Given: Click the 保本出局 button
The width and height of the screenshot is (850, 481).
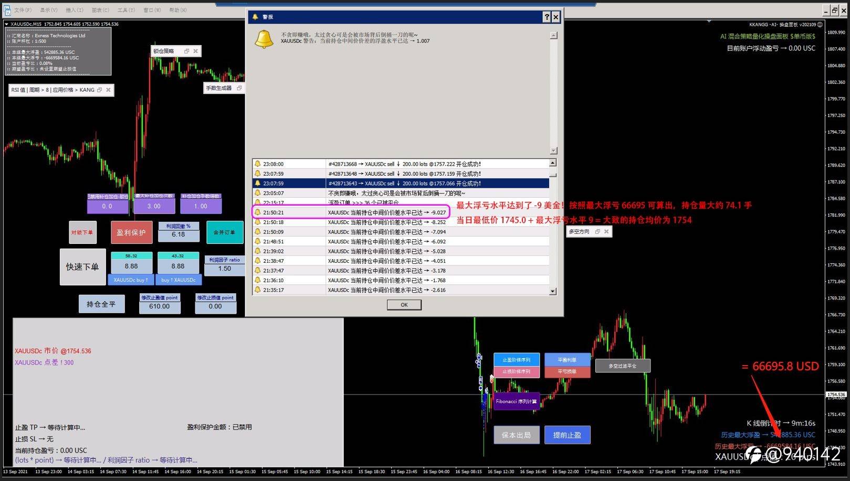Looking at the screenshot, I should [x=516, y=435].
